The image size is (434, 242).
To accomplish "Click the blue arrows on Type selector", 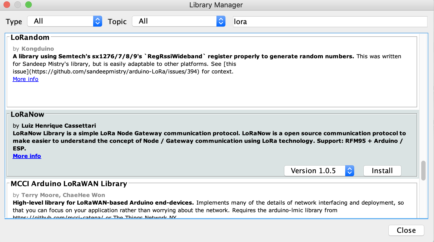I will tap(98, 21).
